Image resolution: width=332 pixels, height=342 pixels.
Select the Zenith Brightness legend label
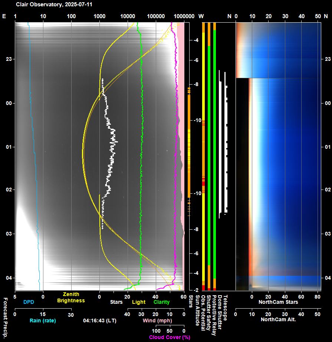click(x=71, y=298)
